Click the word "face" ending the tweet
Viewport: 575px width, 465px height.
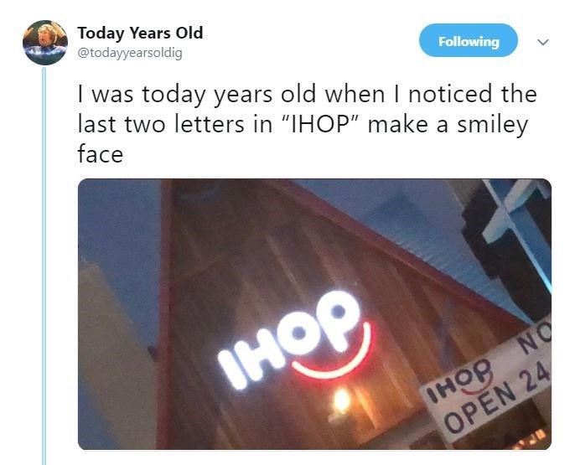tap(100, 154)
